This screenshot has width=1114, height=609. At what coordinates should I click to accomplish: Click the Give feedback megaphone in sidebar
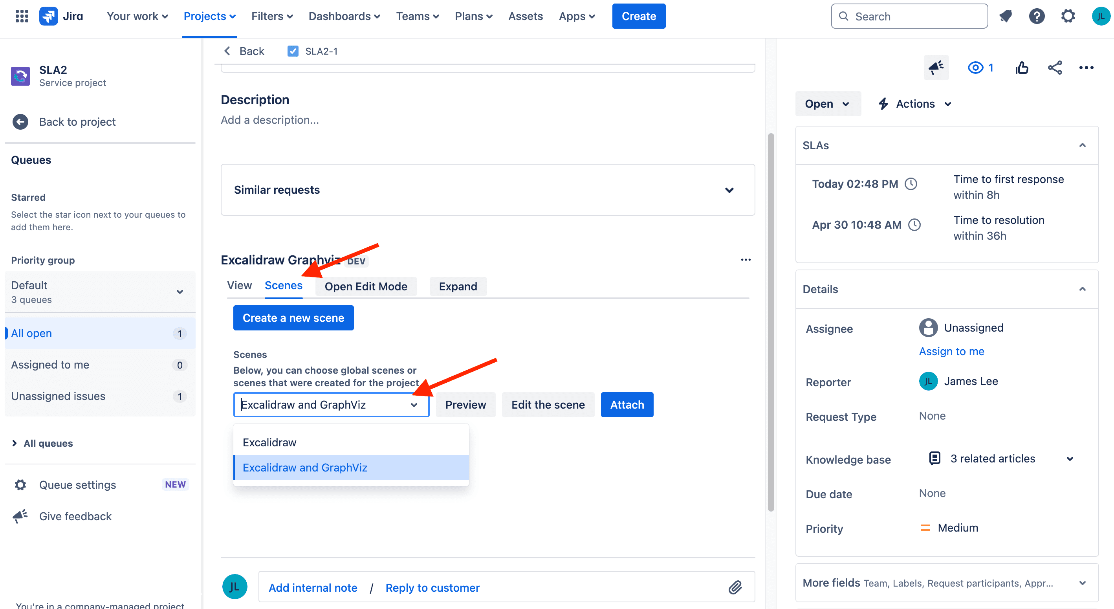[x=20, y=516]
